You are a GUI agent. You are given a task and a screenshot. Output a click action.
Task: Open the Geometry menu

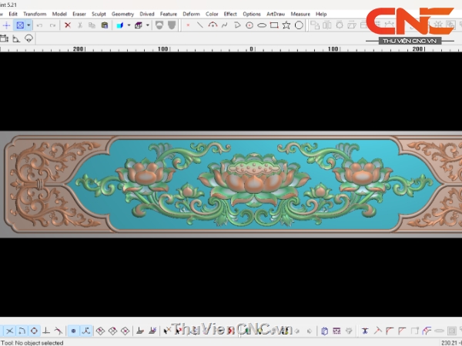(122, 14)
